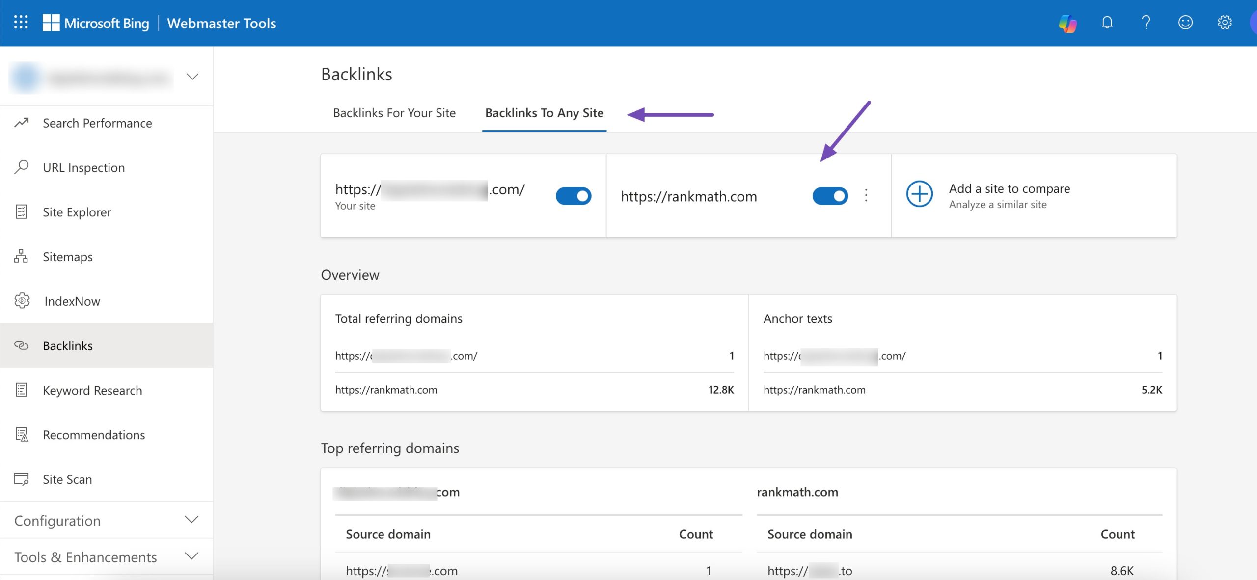Select Backlinks in the sidebar
Viewport: 1257px width, 580px height.
tap(107, 345)
